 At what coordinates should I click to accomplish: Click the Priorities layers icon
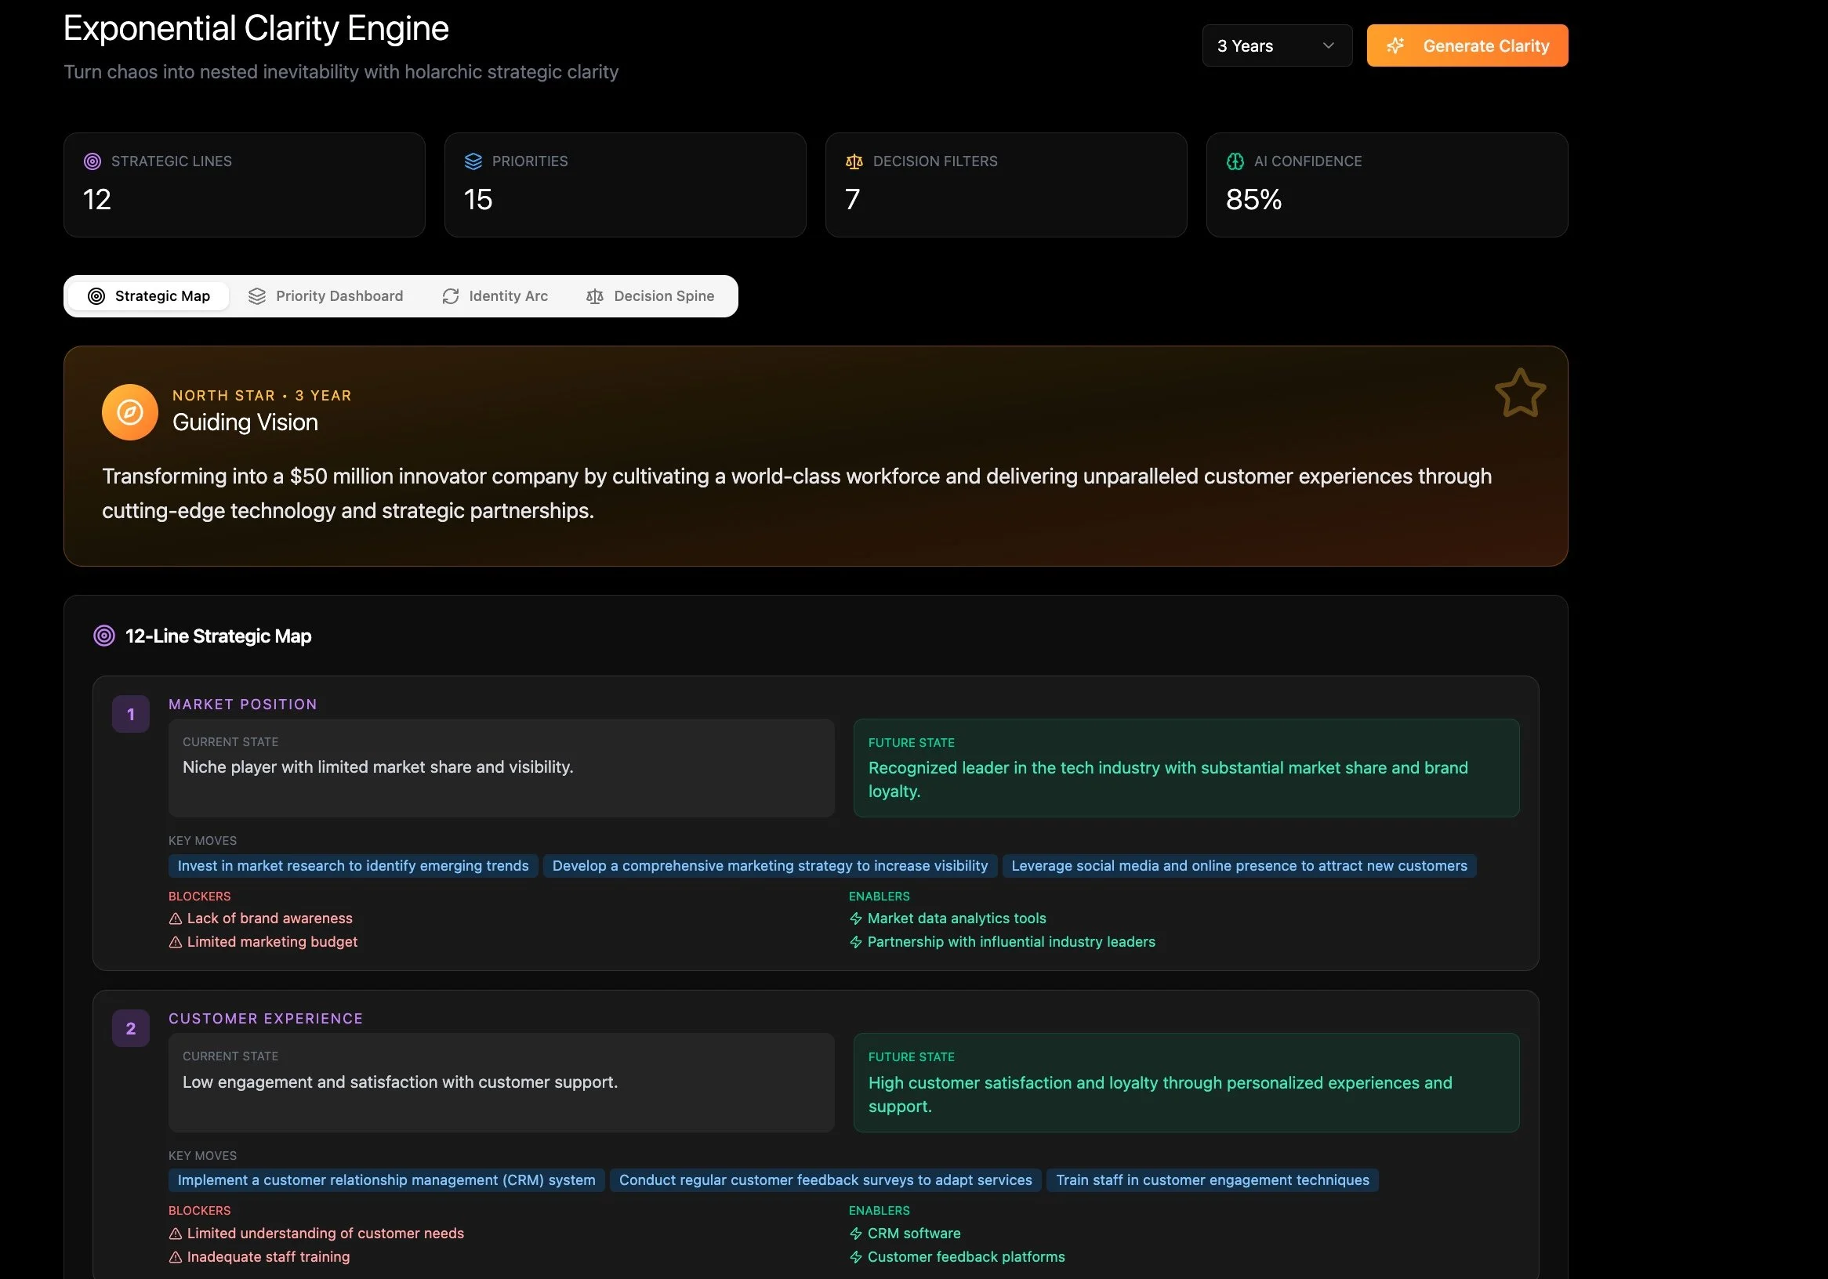tap(473, 161)
